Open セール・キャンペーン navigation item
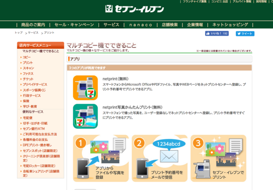The width and height of the screenshot is (273, 190). [74, 25]
